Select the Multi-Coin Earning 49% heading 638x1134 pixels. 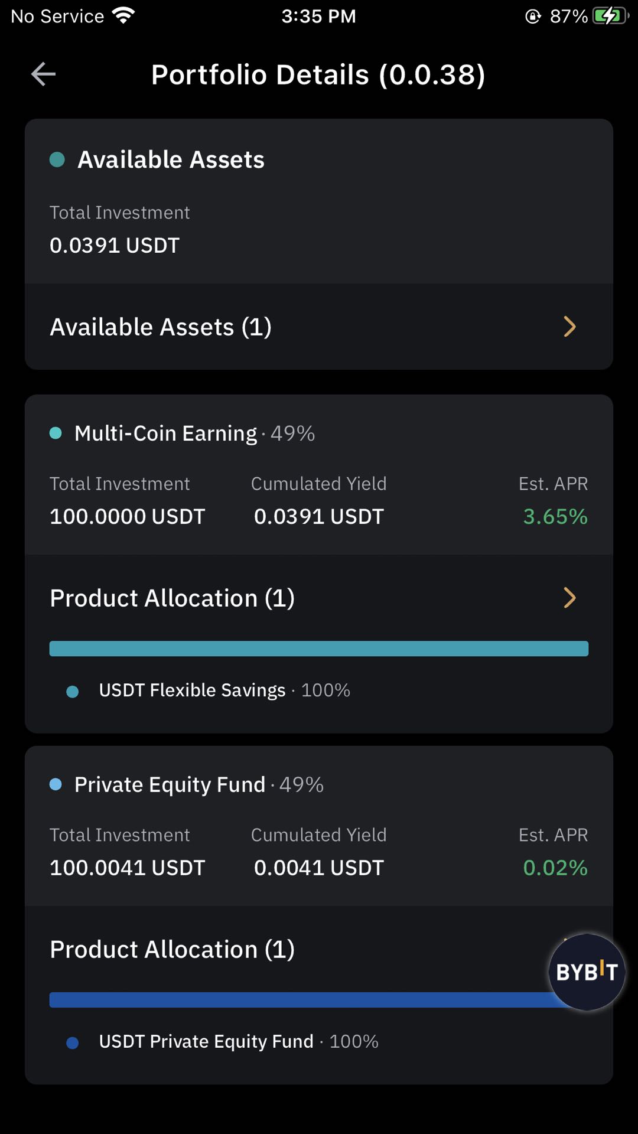coord(194,434)
